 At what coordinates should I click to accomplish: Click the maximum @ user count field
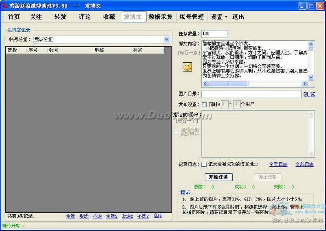pos(237,104)
